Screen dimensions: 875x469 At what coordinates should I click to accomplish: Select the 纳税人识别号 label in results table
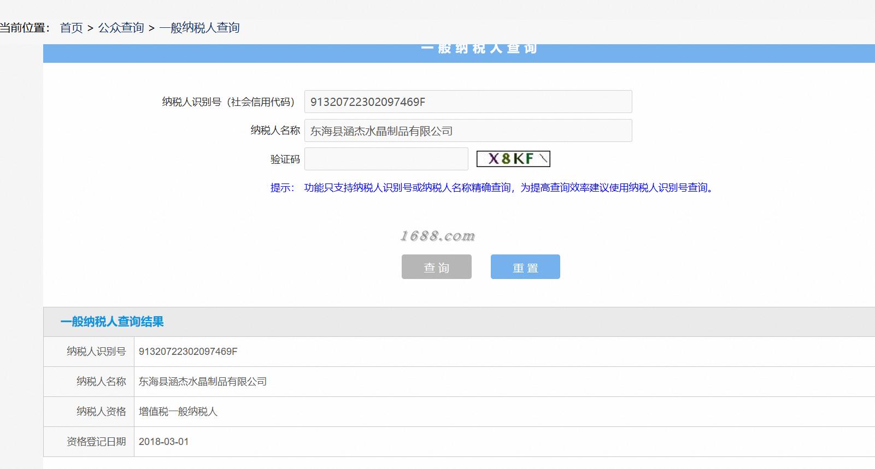(96, 352)
